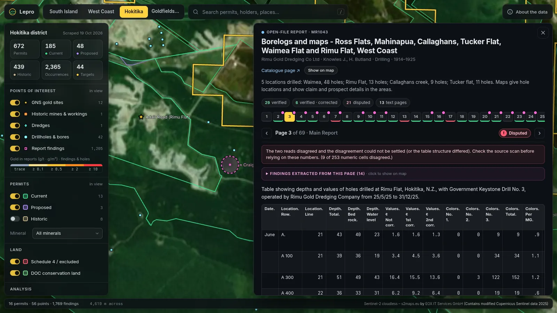Screen dimensions: 557x313
Task: Click the 44 Targets stat card
Action: point(88,70)
